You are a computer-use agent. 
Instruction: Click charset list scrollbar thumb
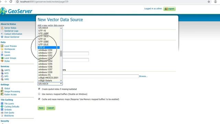tap(61, 54)
